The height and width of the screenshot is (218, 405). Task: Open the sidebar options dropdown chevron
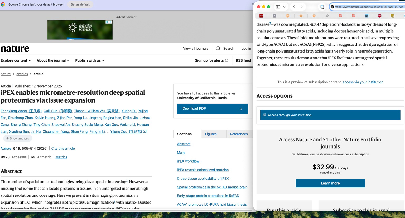coord(284,7)
